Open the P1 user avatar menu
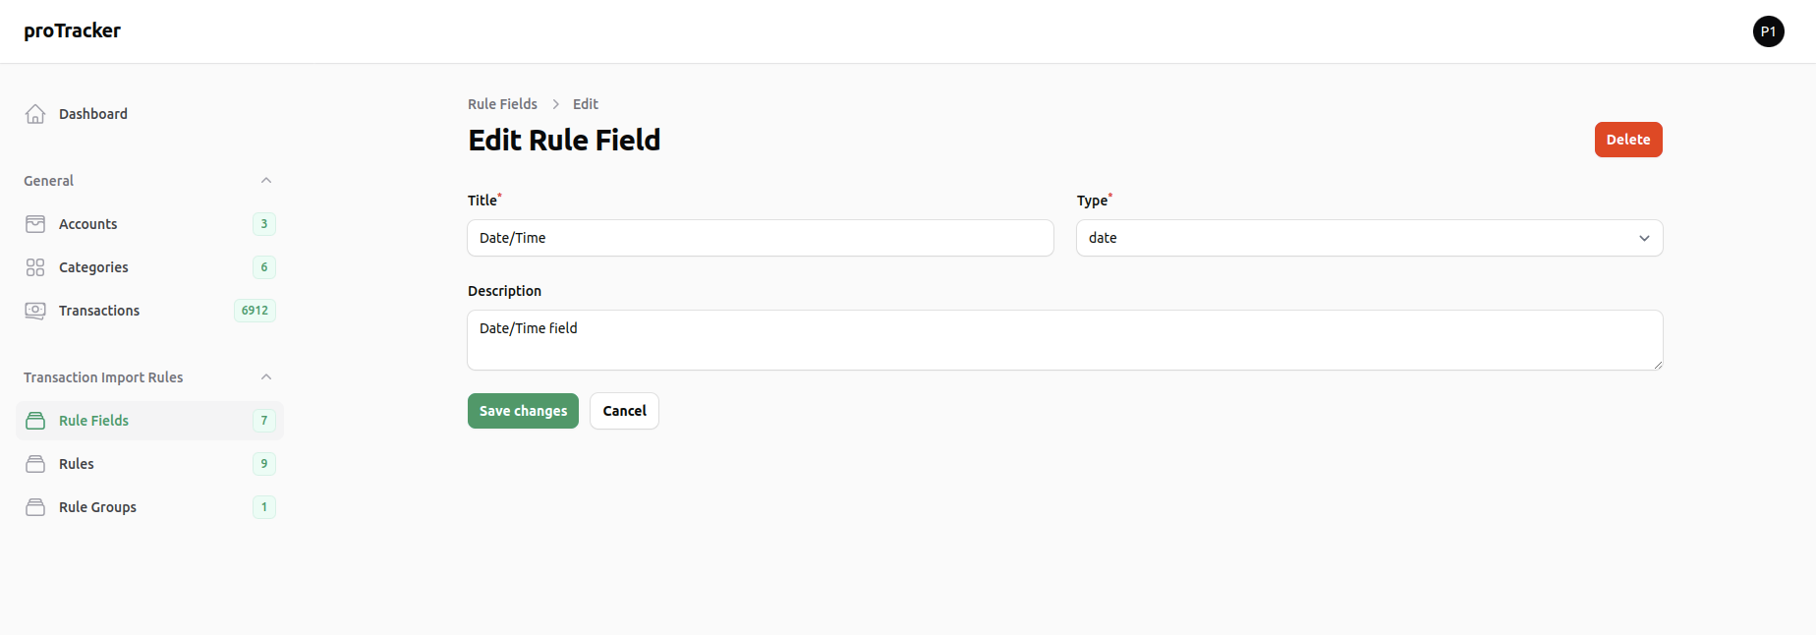The width and height of the screenshot is (1816, 635). (x=1768, y=31)
